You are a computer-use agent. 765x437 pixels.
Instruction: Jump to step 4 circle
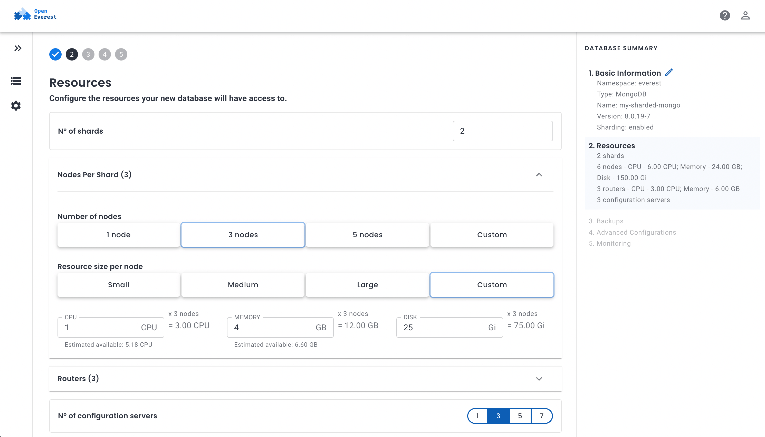104,54
